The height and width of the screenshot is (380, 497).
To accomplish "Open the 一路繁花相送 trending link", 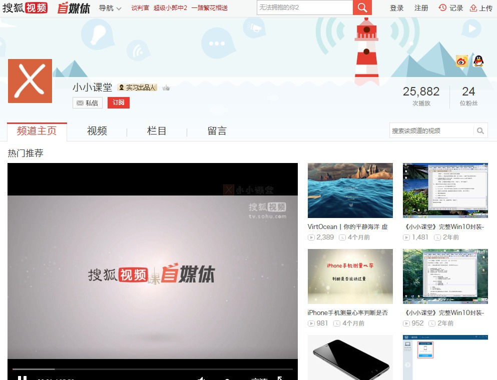I will [210, 8].
